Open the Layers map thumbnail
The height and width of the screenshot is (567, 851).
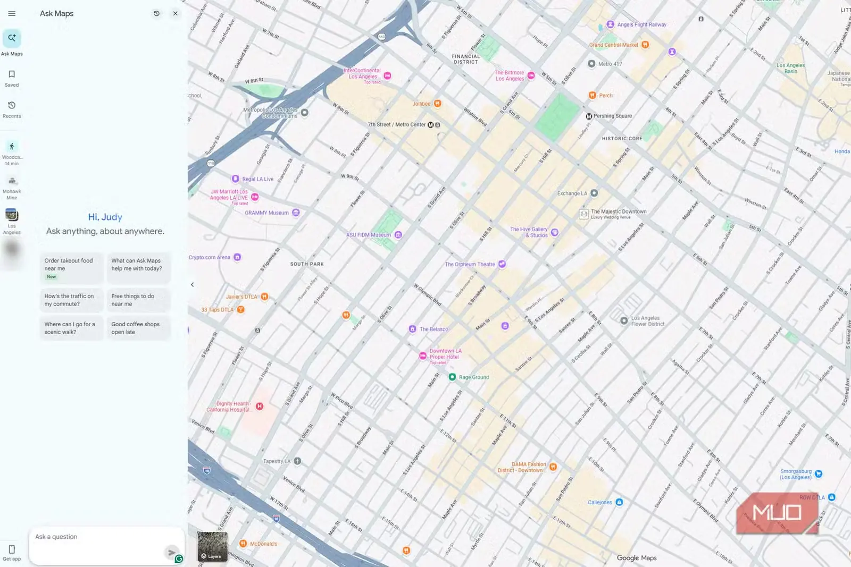coord(212,546)
